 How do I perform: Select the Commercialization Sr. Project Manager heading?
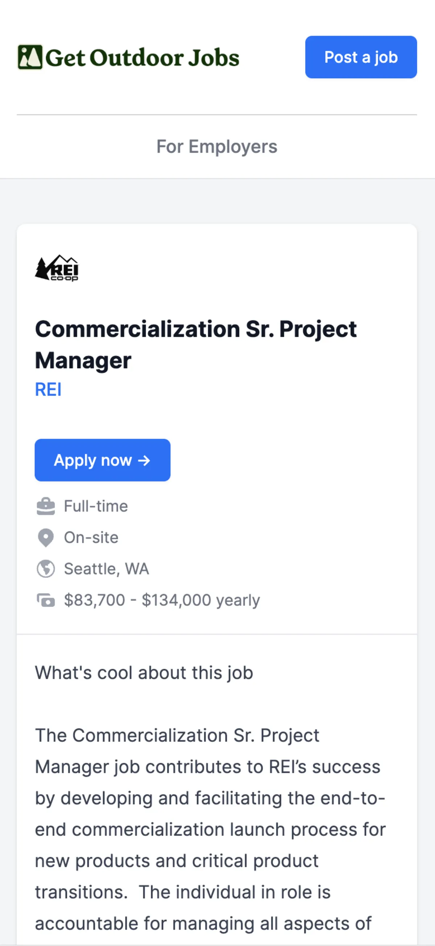[x=195, y=344]
